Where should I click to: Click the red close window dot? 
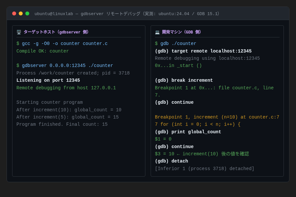click(x=14, y=13)
